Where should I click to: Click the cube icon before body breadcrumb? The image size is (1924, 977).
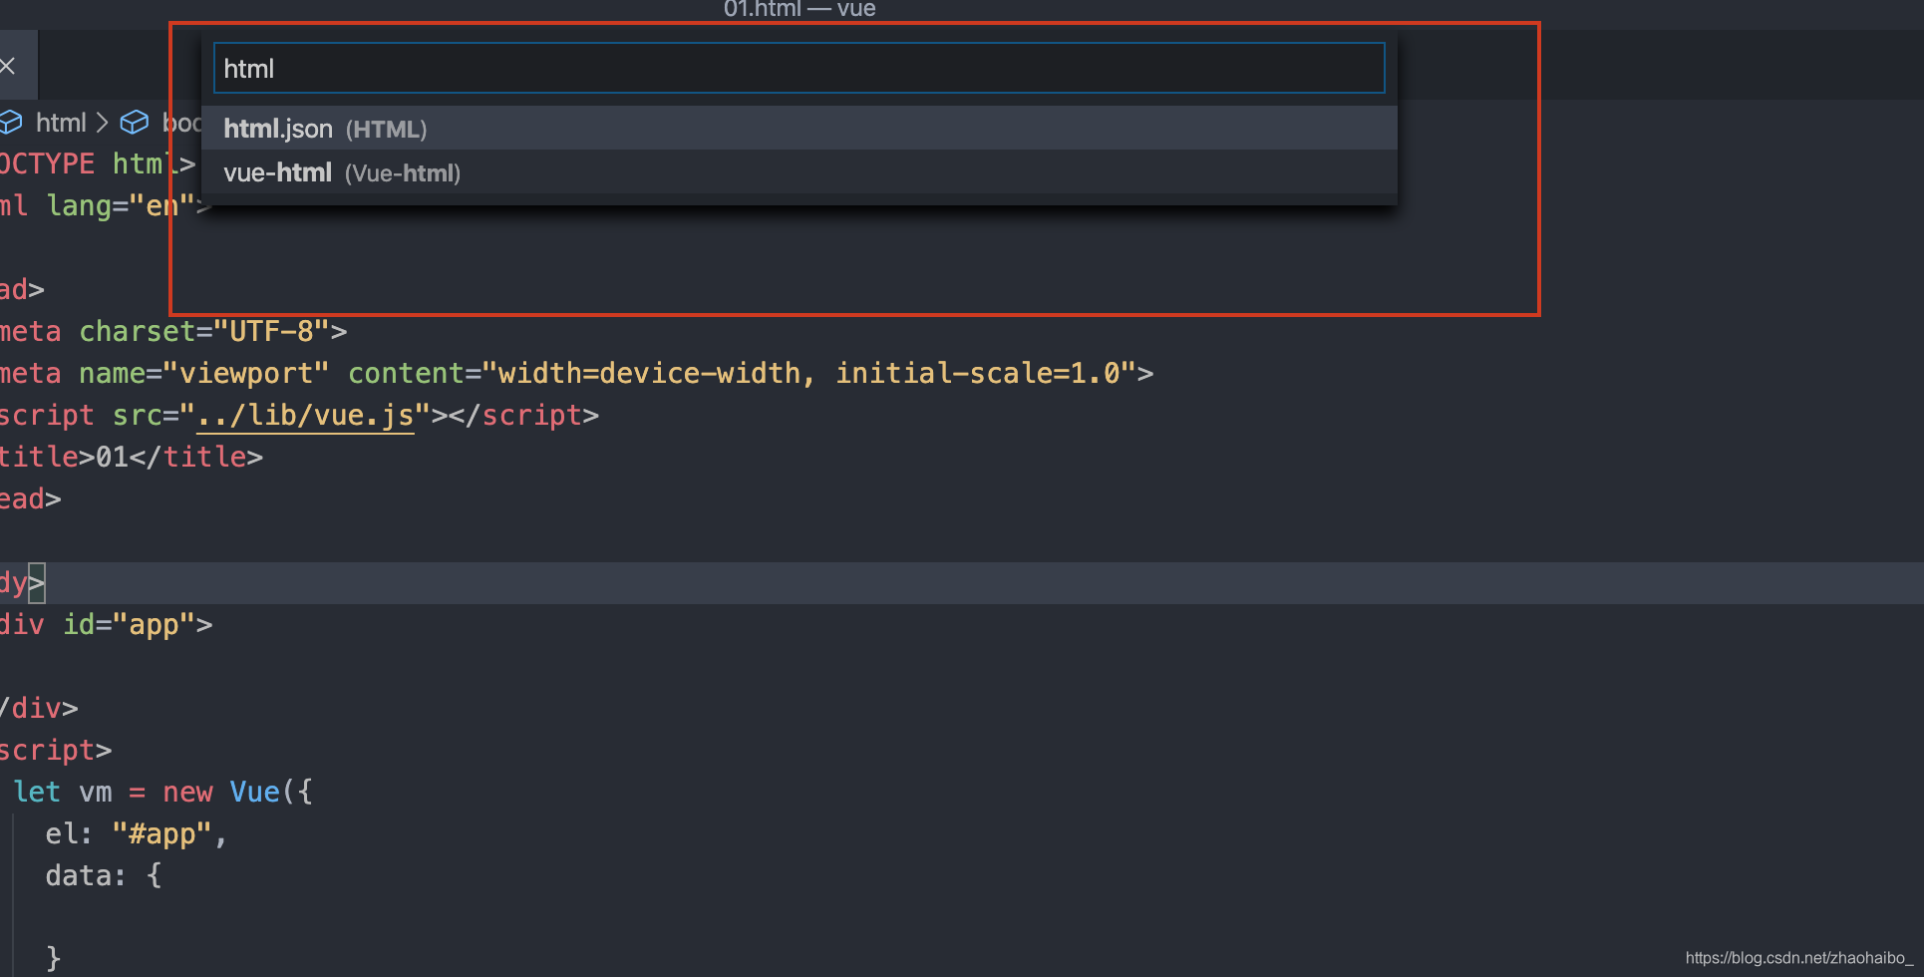pos(135,123)
